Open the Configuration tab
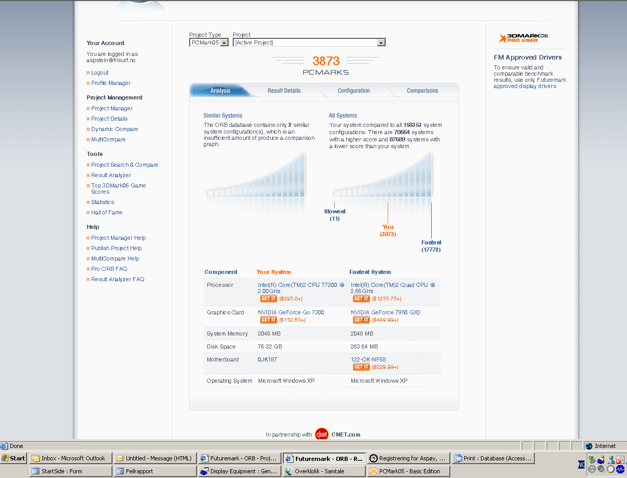Screen dimensions: 627x478 pyautogui.click(x=354, y=91)
